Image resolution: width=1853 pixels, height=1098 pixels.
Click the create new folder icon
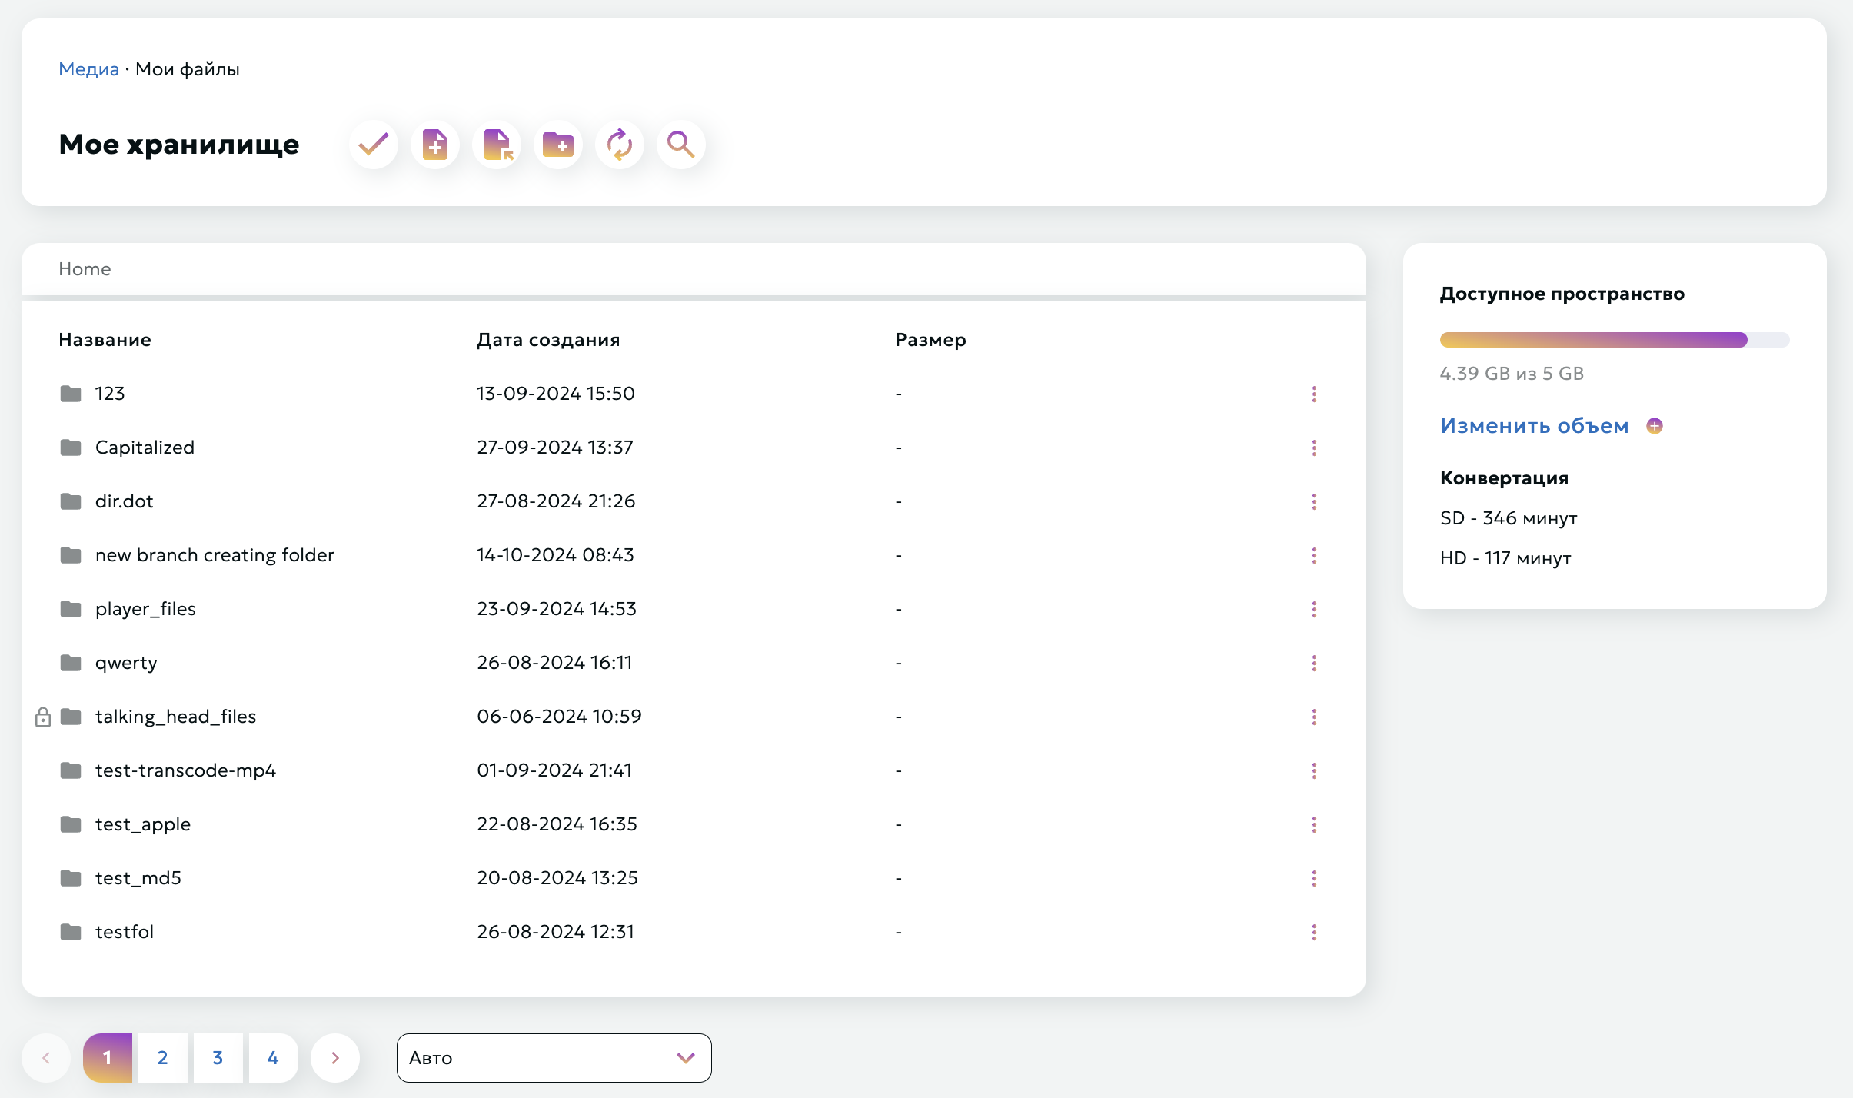tap(558, 145)
